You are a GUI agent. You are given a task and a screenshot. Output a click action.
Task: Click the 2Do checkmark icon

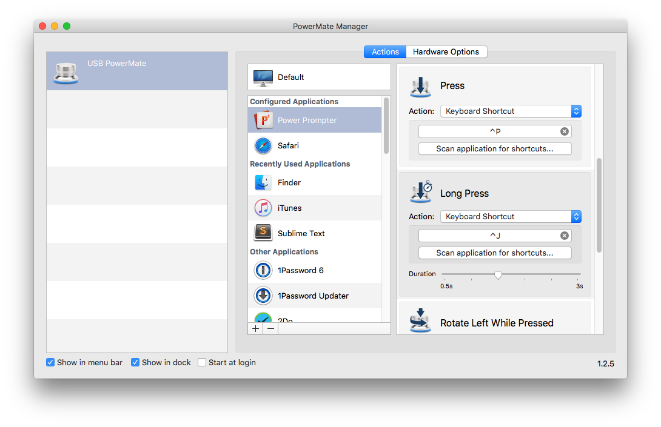pyautogui.click(x=263, y=317)
